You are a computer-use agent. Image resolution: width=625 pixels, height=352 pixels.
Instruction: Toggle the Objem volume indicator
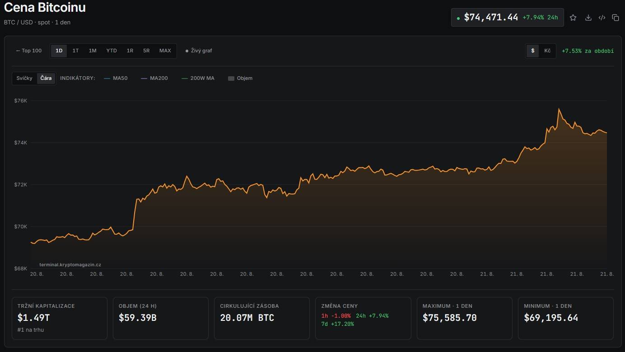click(240, 78)
